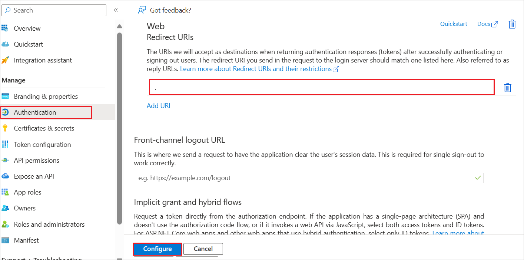Open Roles and administrators

49,224
